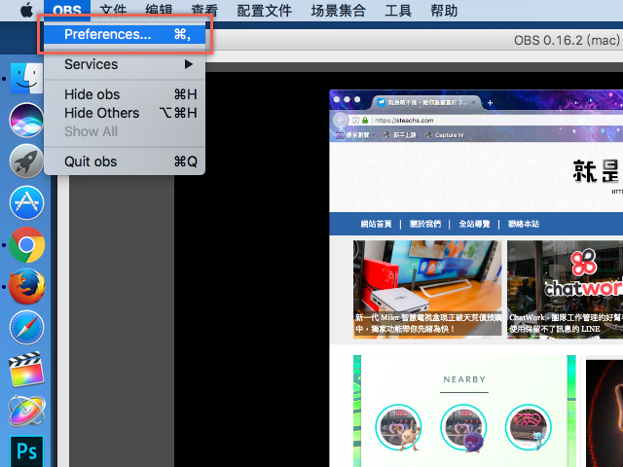The width and height of the screenshot is (623, 467).
Task: Click Capture IV bookmark in preview
Action: [445, 135]
